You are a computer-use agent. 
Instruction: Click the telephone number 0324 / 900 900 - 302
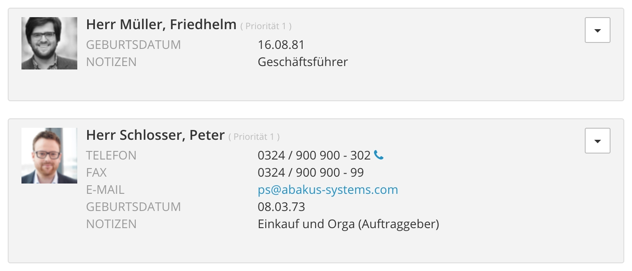[314, 155]
